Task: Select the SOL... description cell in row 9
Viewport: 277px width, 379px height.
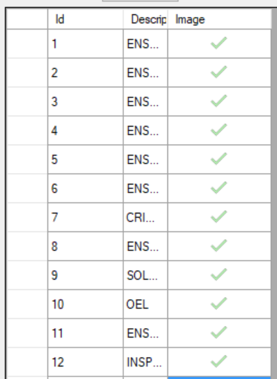Action: pos(145,275)
